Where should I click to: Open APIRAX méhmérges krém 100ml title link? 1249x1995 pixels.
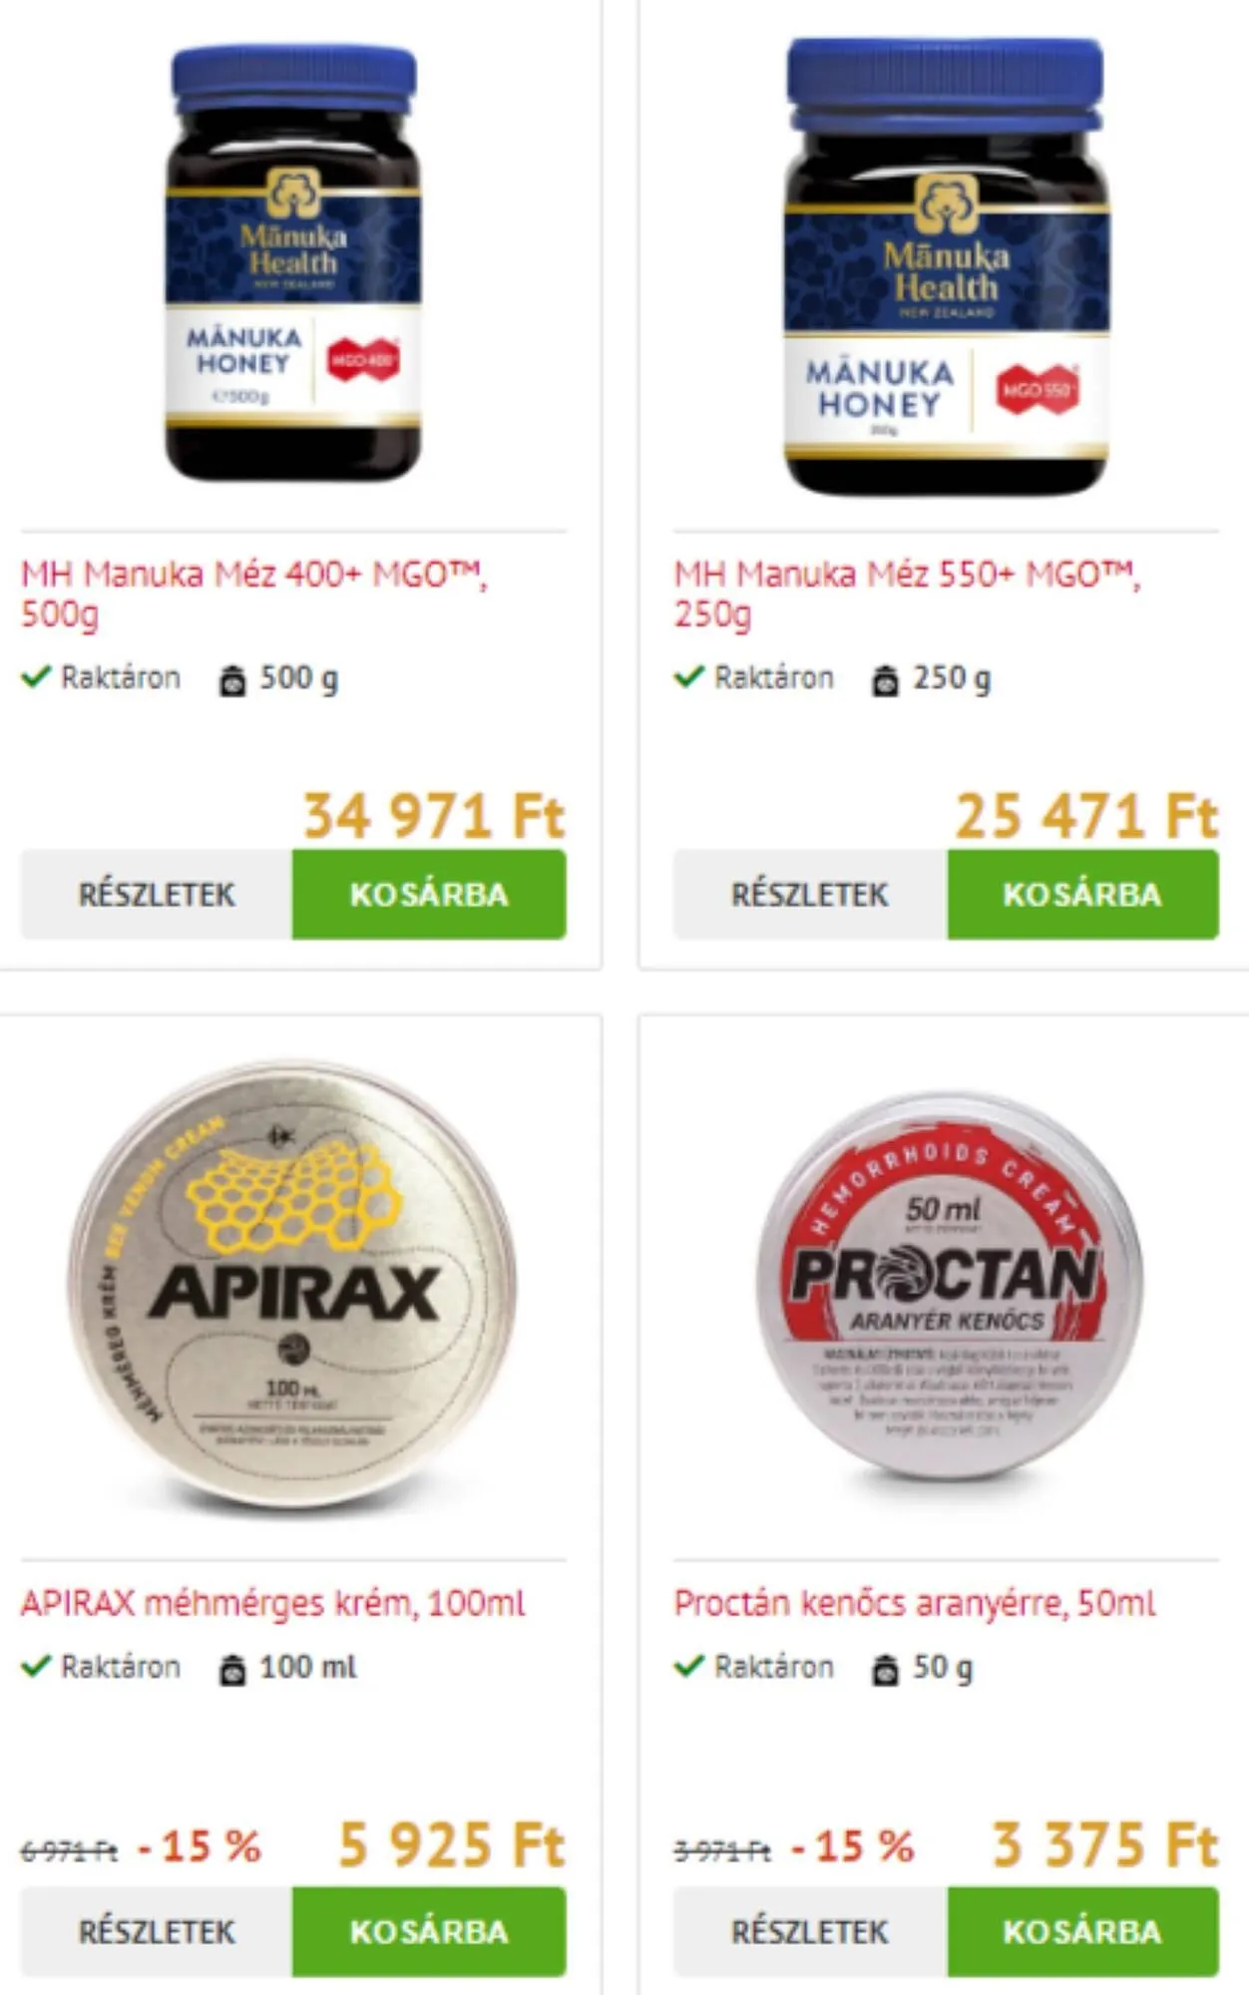tap(272, 1603)
